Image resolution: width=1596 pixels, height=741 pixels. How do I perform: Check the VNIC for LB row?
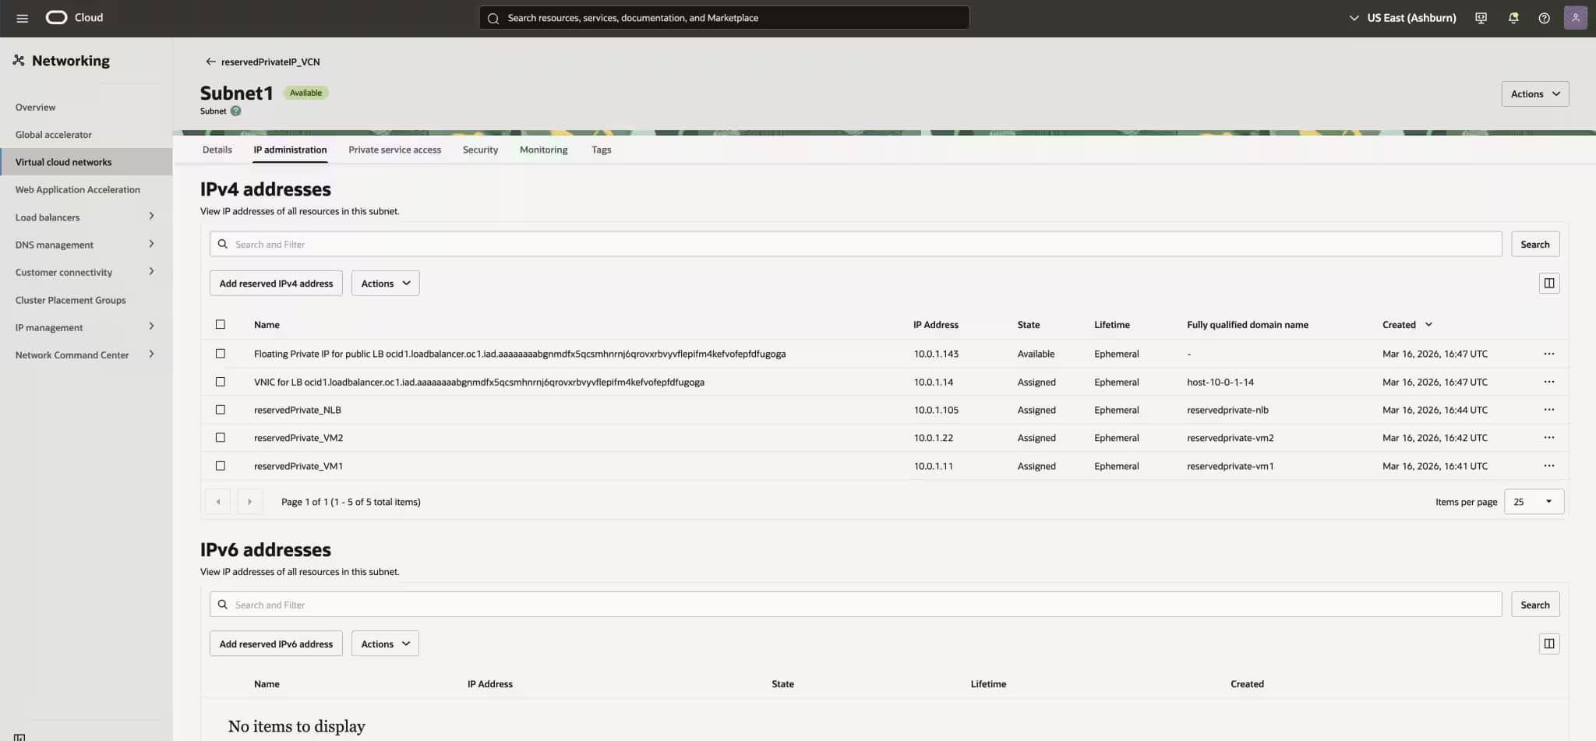pyautogui.click(x=221, y=382)
